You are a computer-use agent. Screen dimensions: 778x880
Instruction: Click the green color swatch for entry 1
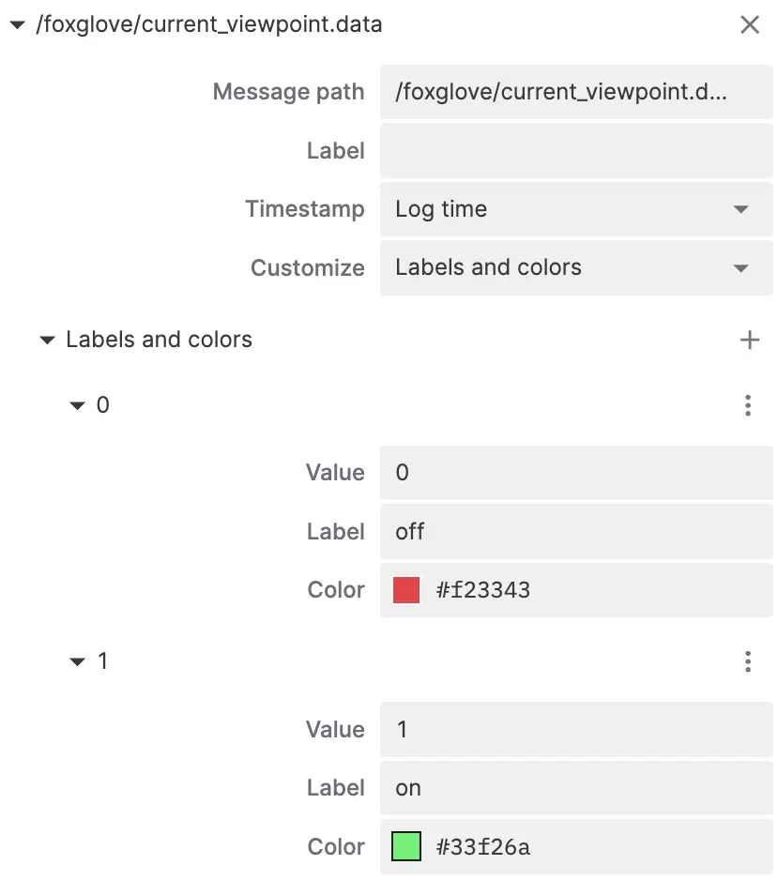point(406,847)
